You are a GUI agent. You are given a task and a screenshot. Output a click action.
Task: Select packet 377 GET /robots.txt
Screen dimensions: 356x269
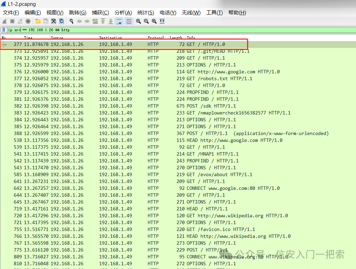click(178, 78)
